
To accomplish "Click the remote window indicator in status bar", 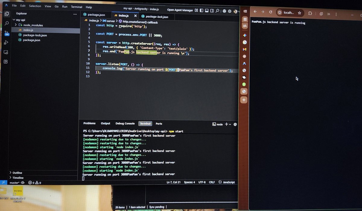I will 3,183.
